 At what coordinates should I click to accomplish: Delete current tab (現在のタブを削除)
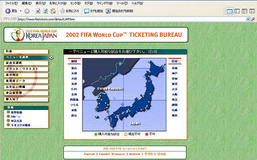pyautogui.click(x=120, y=11)
